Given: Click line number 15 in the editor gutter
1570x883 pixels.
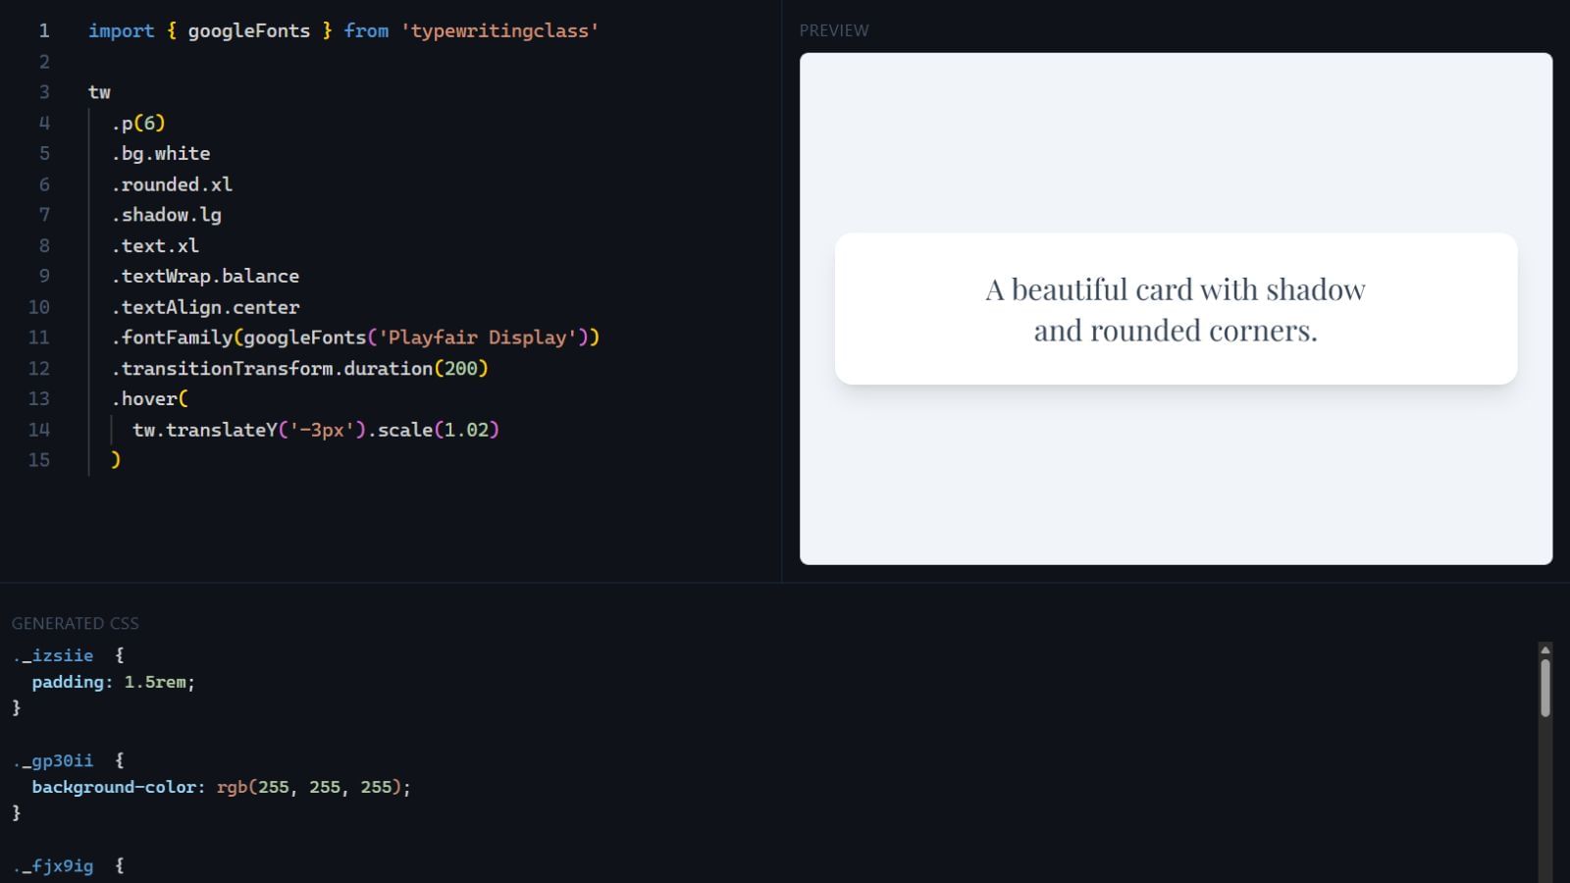Looking at the screenshot, I should click(39, 460).
